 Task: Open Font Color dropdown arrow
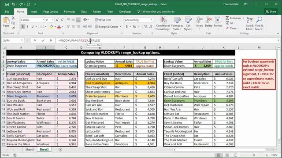(63, 27)
